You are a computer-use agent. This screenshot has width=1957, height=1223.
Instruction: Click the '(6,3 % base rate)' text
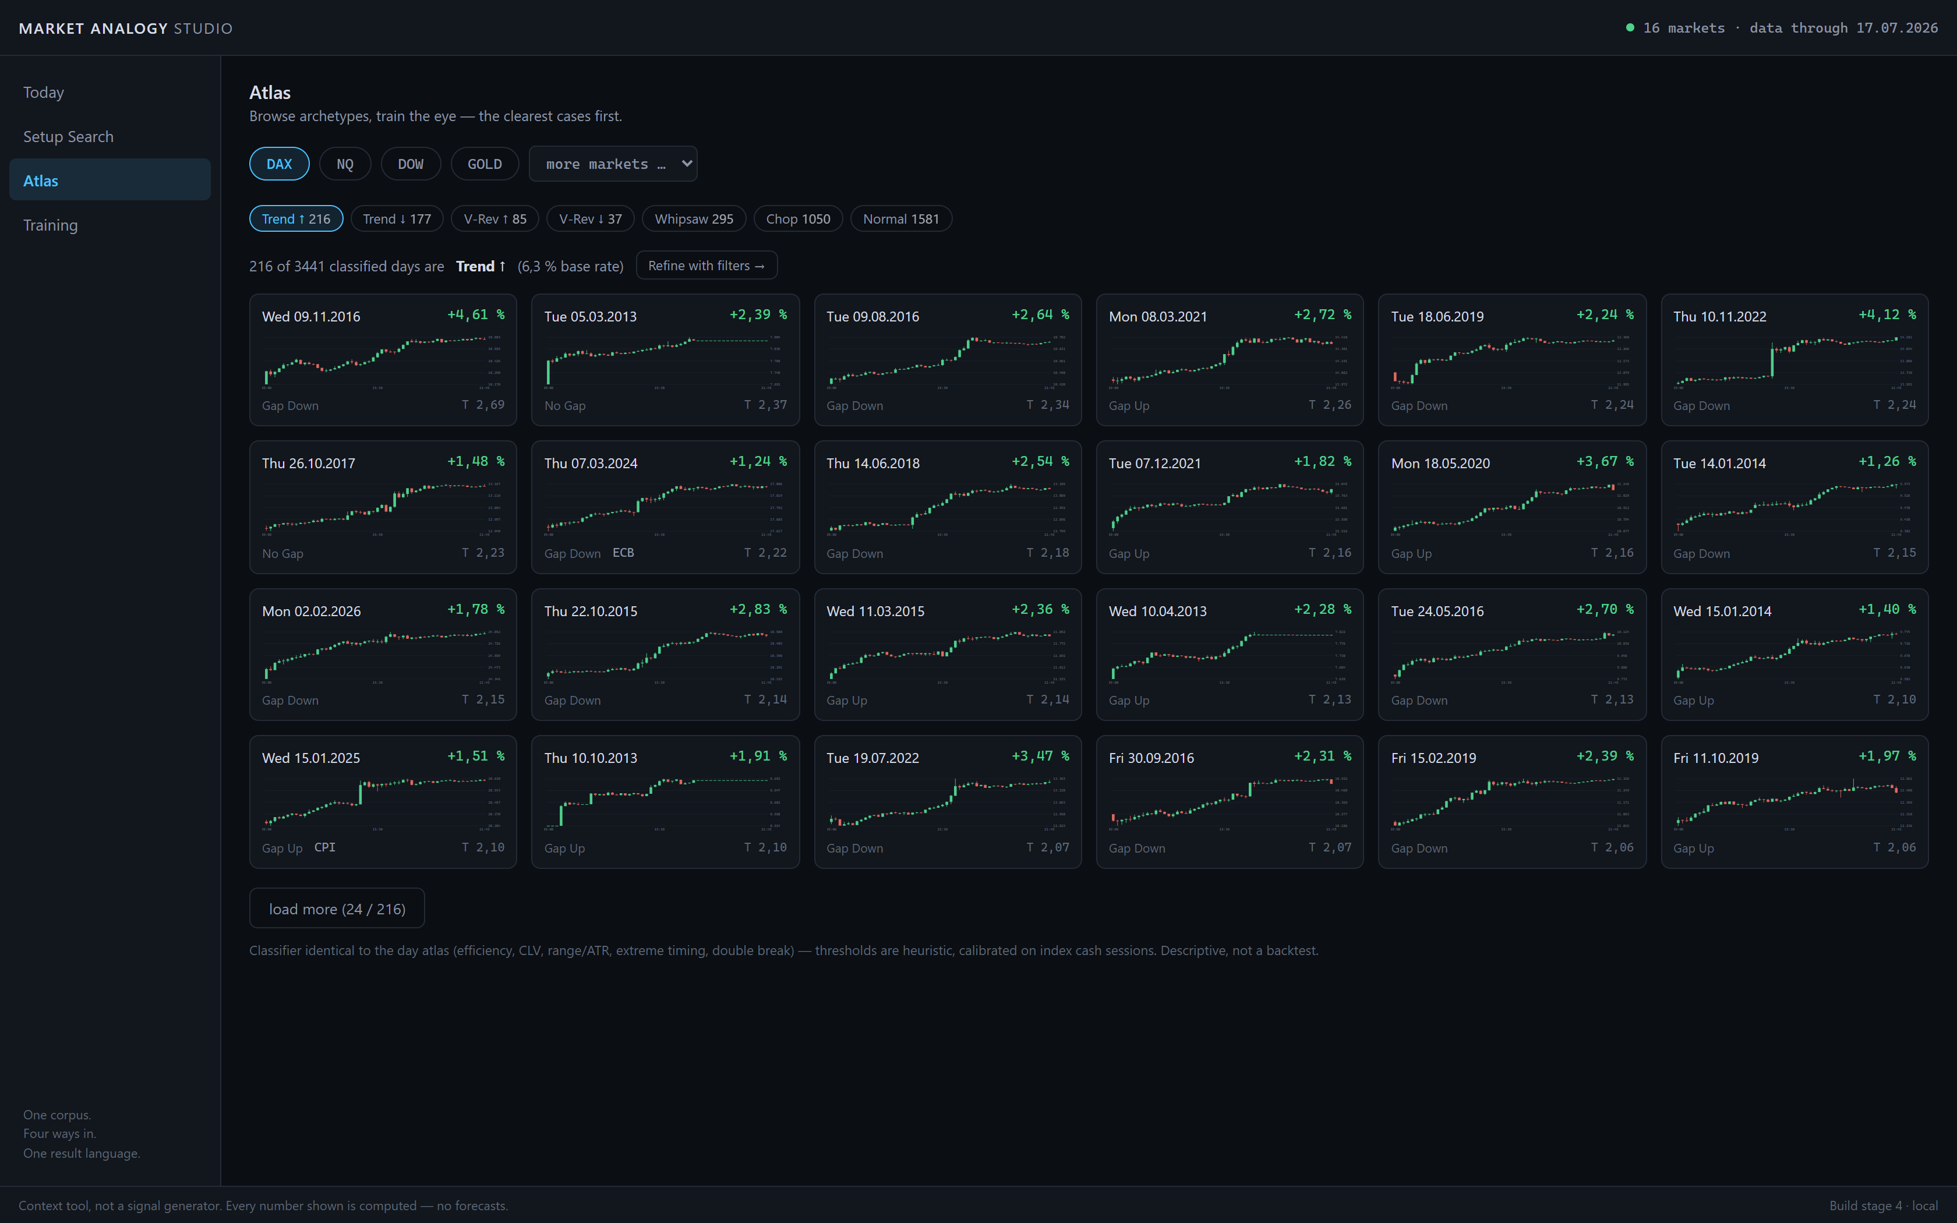click(571, 266)
